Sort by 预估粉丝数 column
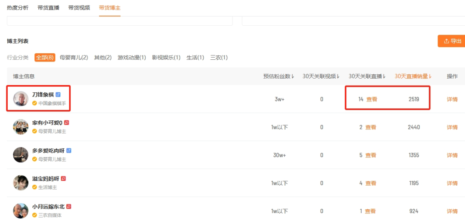Image resolution: width=465 pixels, height=220 pixels. tap(279, 76)
